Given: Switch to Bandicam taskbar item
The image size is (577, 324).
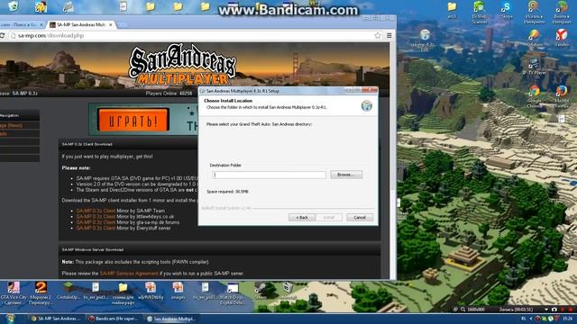Looking at the screenshot, I should pyautogui.click(x=113, y=319).
